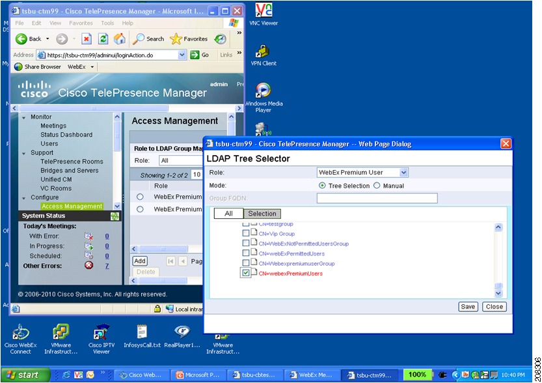The height and width of the screenshot is (383, 542).
Task: Check the CN=WebExNotPermittedUsersGroup checkbox
Action: (x=246, y=243)
